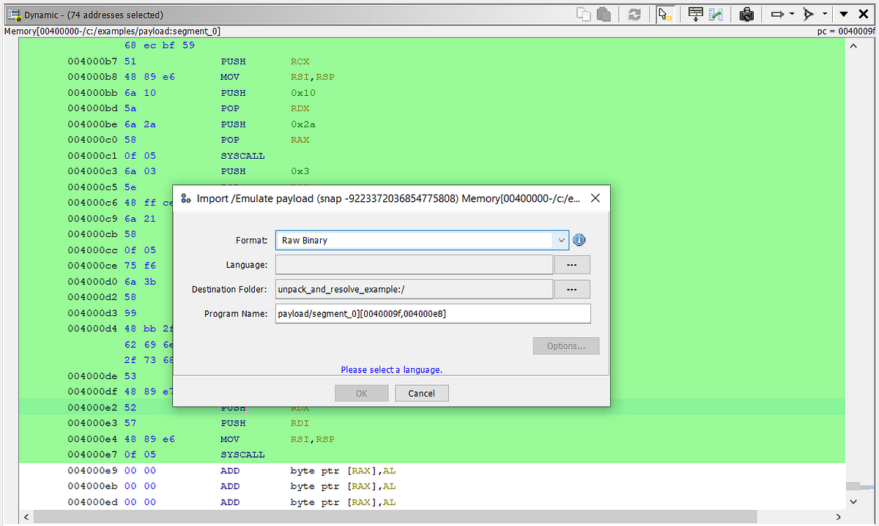The width and height of the screenshot is (879, 526).
Task: Click the Format dropdown arrow
Action: tap(561, 240)
